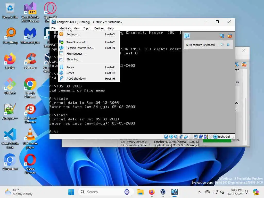Image resolution: width=264 pixels, height=198 pixels.
Task: Click the Pause icon in Machine menu
Action: pyautogui.click(x=61, y=67)
